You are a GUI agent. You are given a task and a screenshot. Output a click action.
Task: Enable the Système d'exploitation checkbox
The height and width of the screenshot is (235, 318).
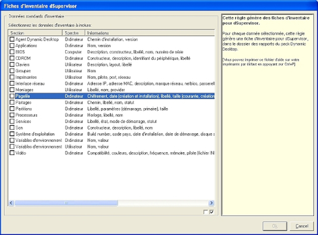tap(12, 134)
